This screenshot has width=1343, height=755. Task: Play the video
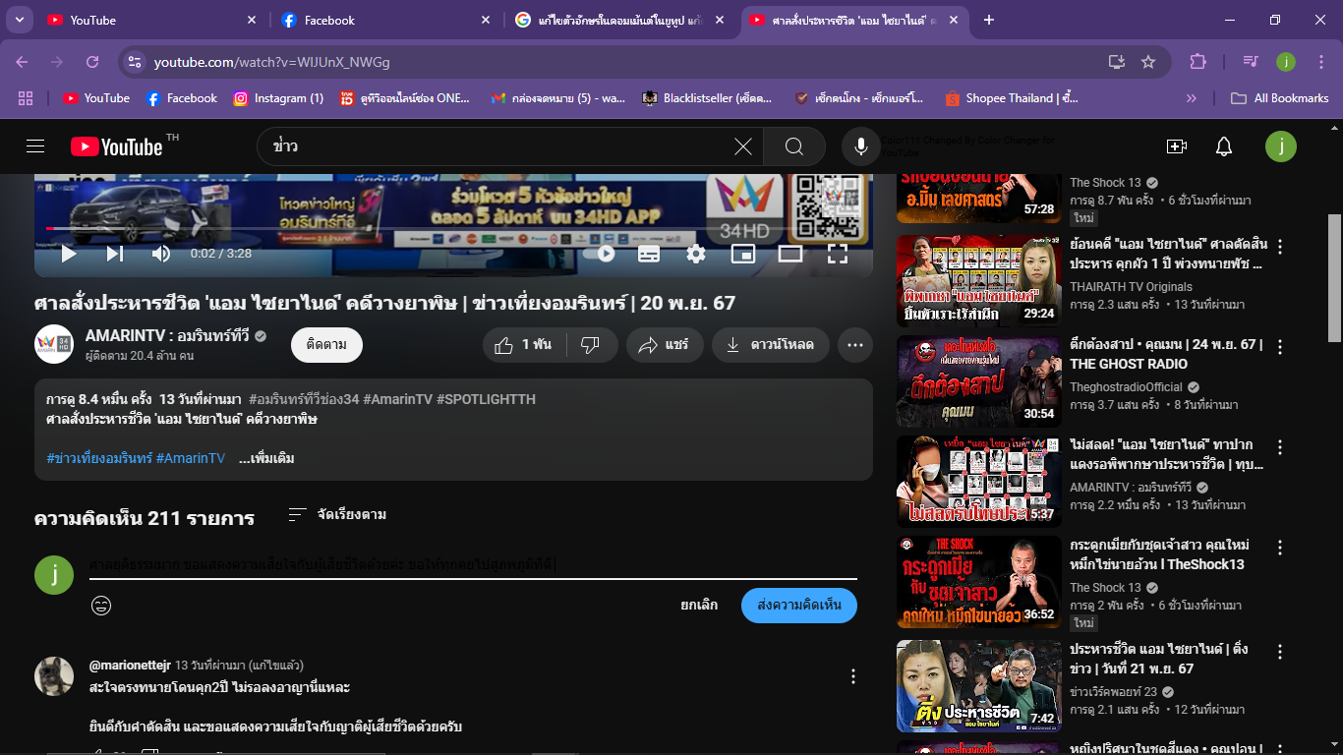pos(68,254)
